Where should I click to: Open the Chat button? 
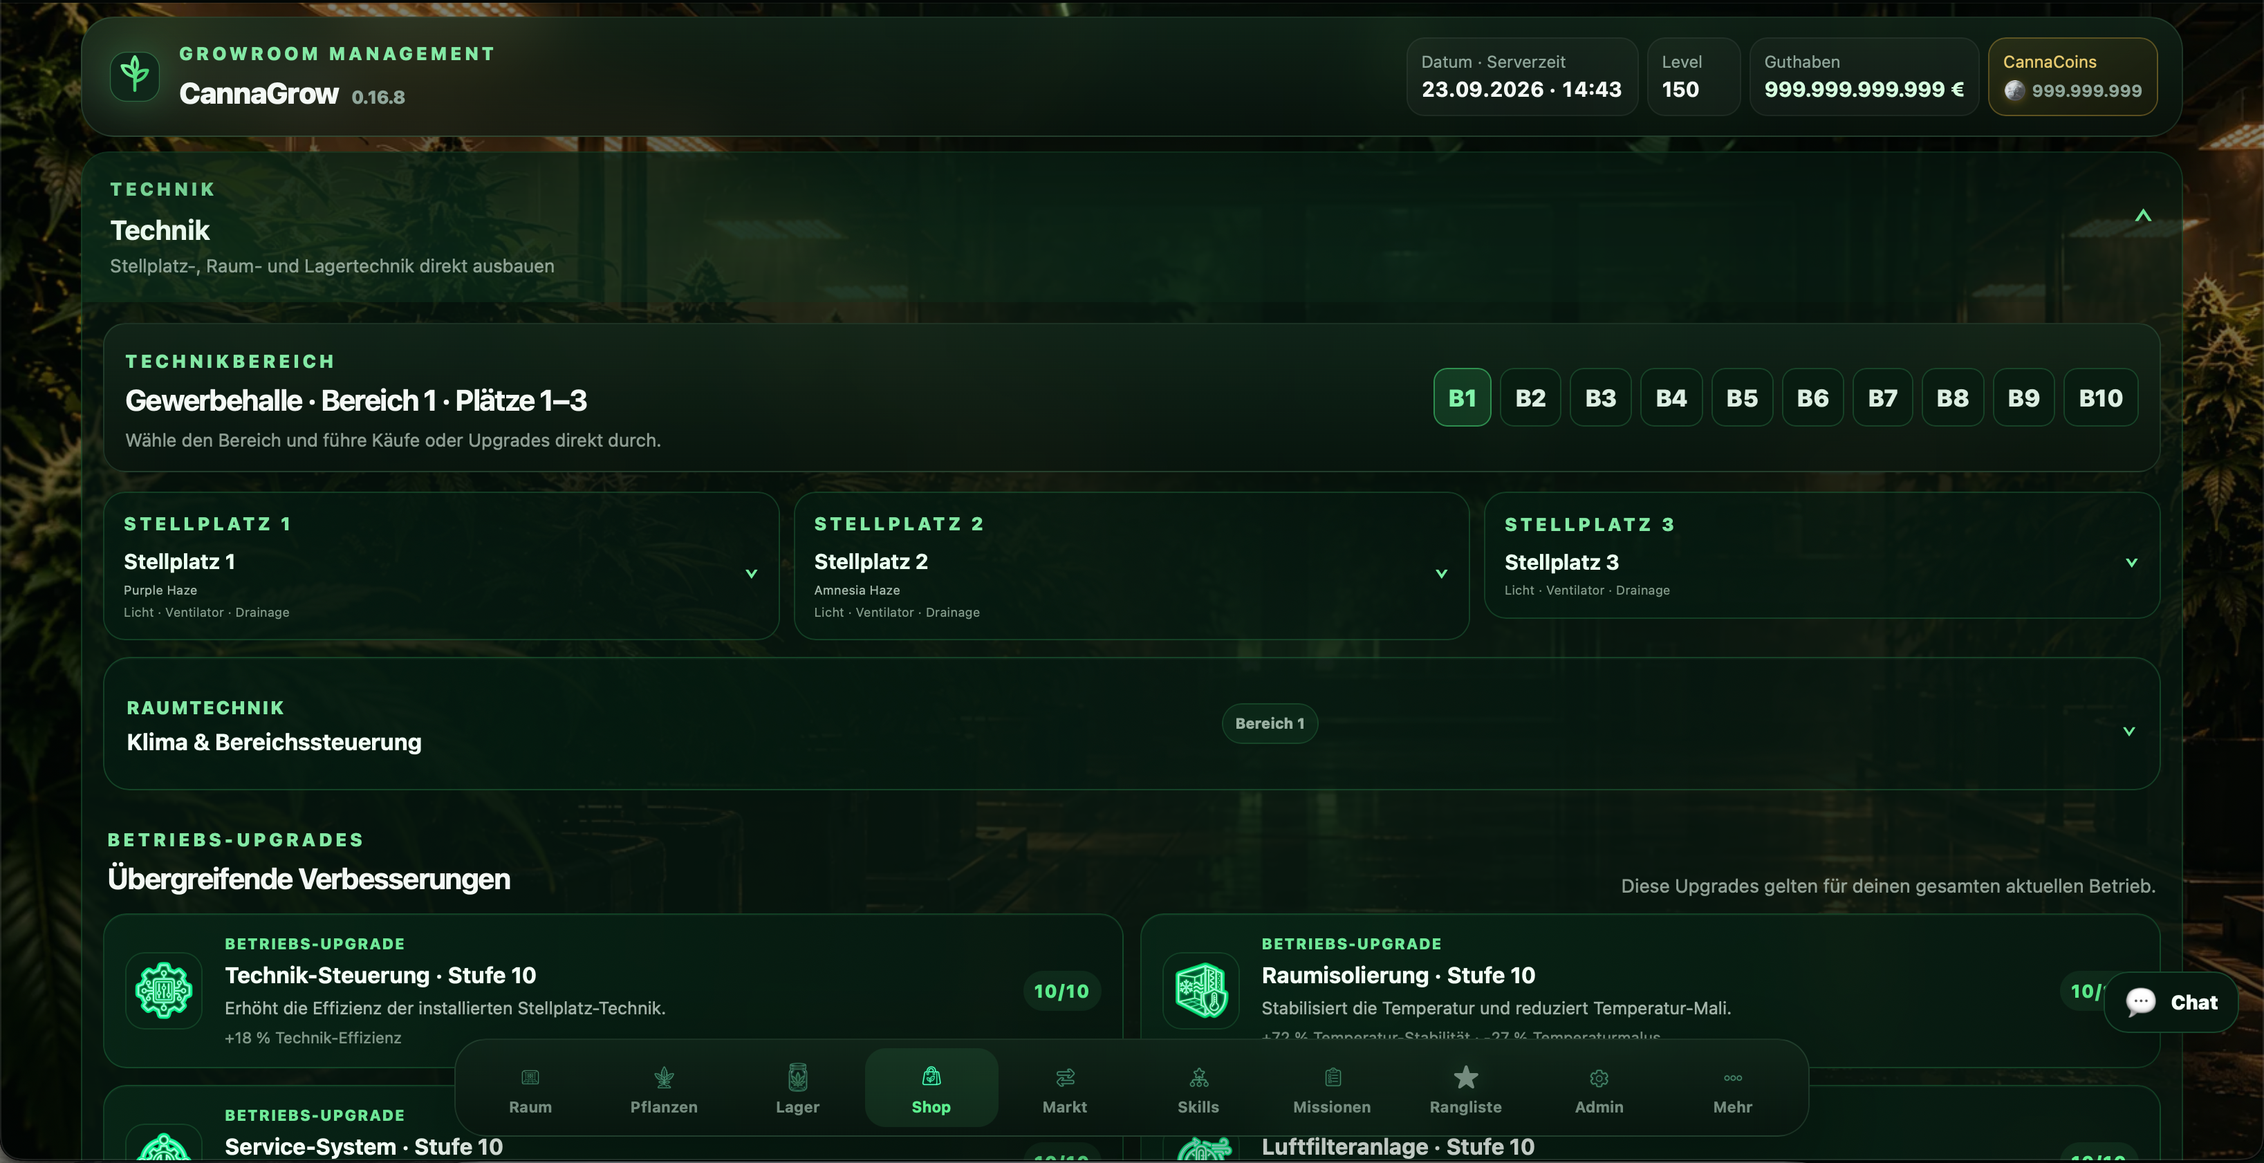pyautogui.click(x=2171, y=1002)
